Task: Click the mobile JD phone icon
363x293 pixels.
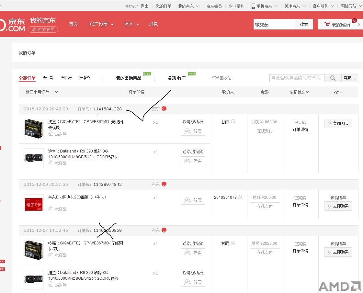Action: click(x=253, y=6)
